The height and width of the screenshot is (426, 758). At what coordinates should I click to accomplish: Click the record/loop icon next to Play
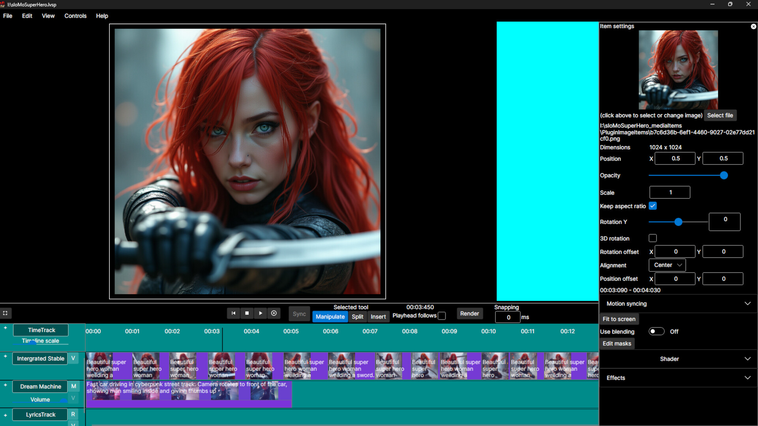pyautogui.click(x=274, y=313)
